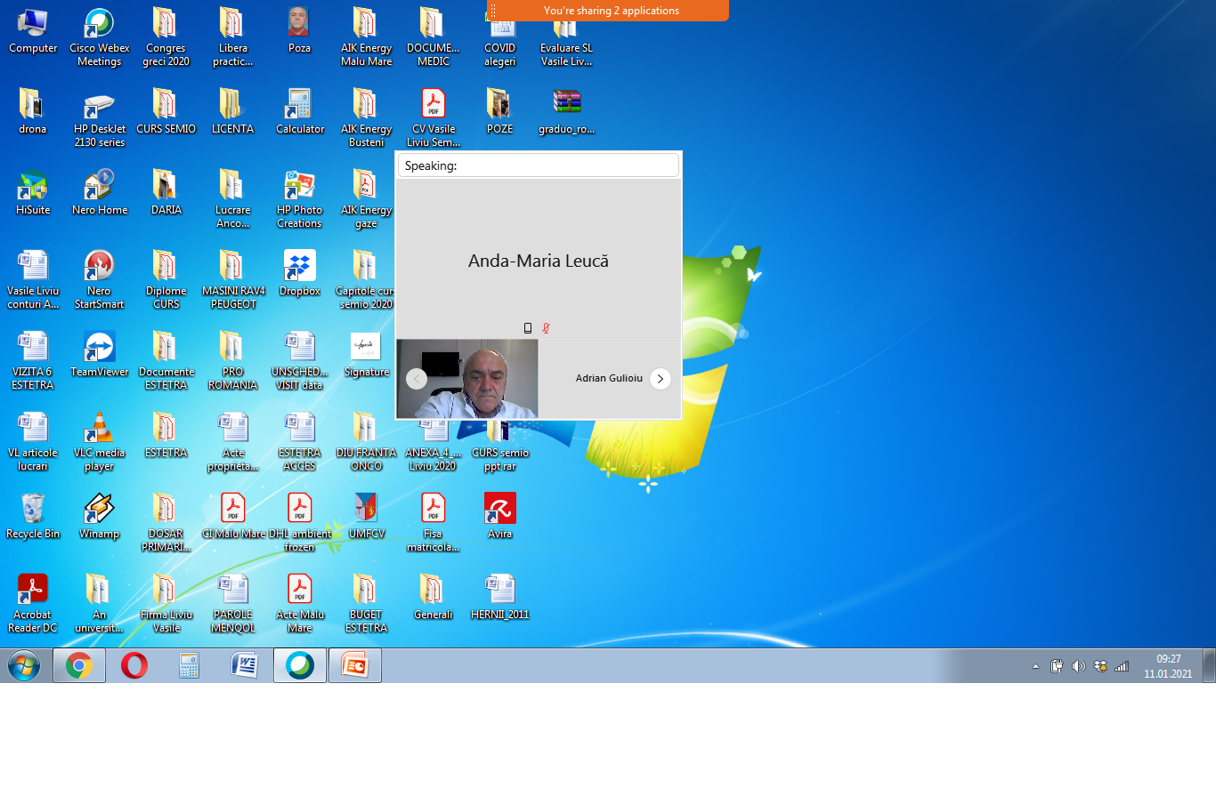
Task: Open HP DeskJet 2130 series shortcut
Action: [x=100, y=117]
